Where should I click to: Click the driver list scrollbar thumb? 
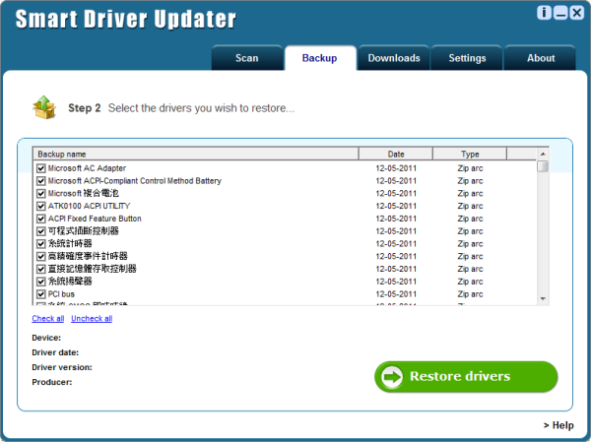(x=543, y=166)
